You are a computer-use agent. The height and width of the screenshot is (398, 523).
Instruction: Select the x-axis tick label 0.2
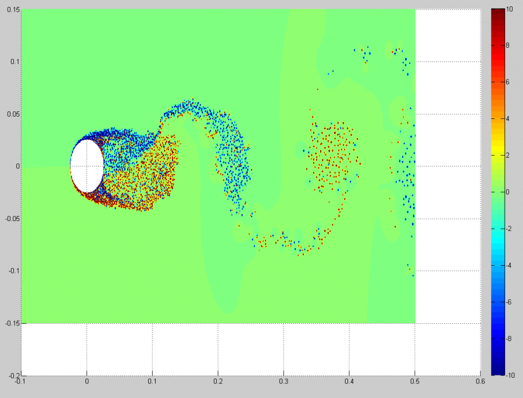click(218, 381)
